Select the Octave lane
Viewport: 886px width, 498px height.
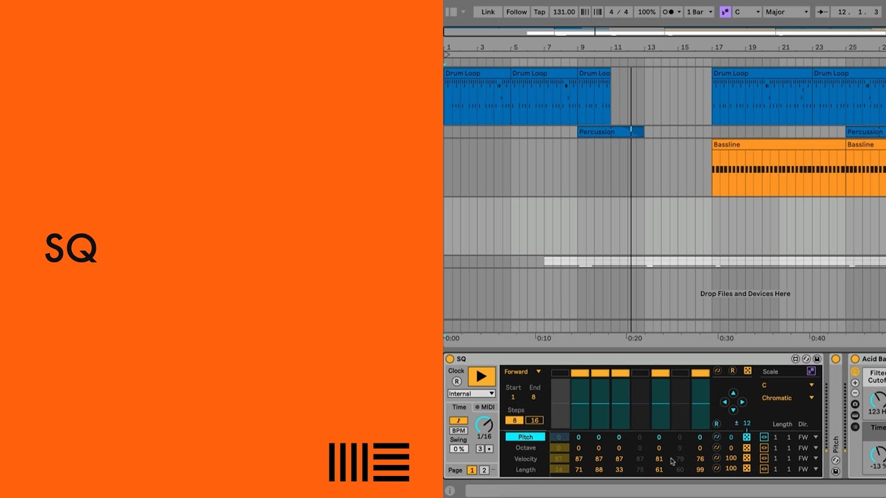(x=525, y=448)
